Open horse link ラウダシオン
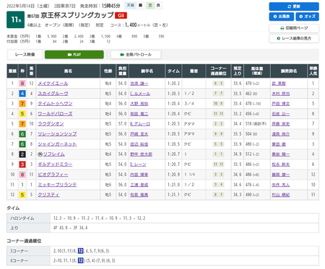The image size is (325, 269). (x=51, y=124)
